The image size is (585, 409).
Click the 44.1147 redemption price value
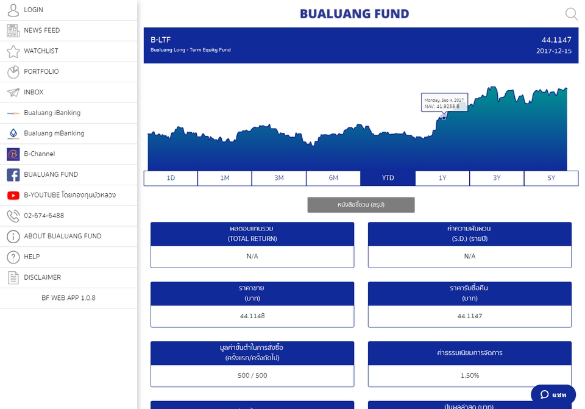pyautogui.click(x=470, y=316)
